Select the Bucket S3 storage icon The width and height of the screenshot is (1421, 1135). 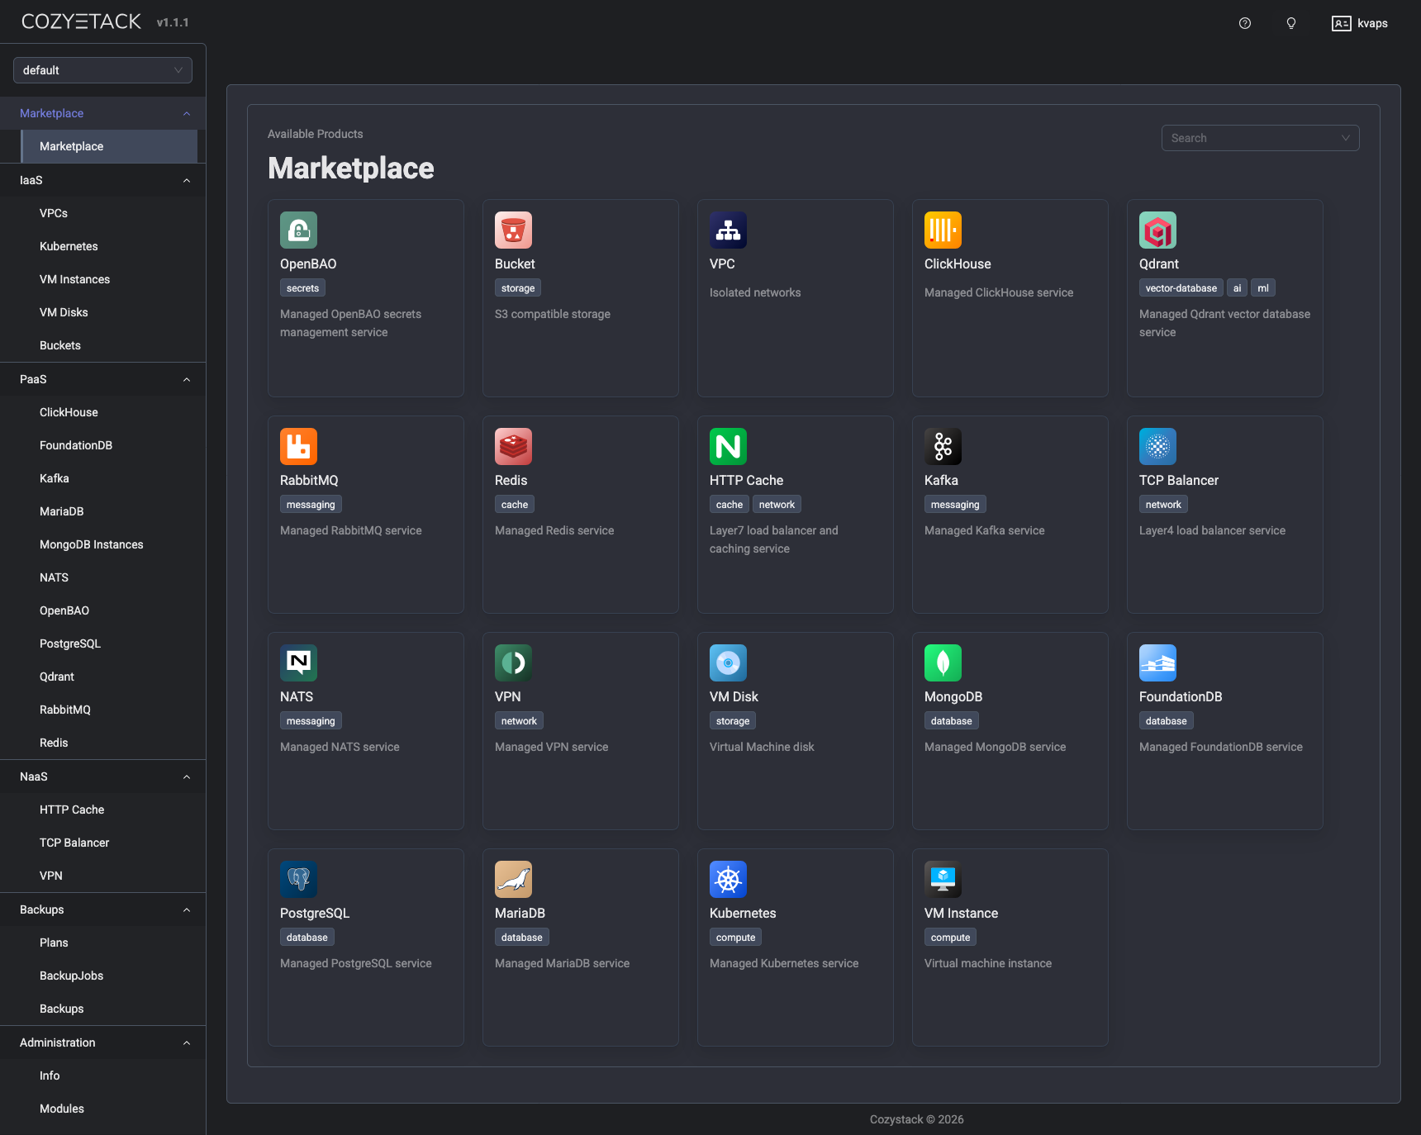click(x=513, y=230)
